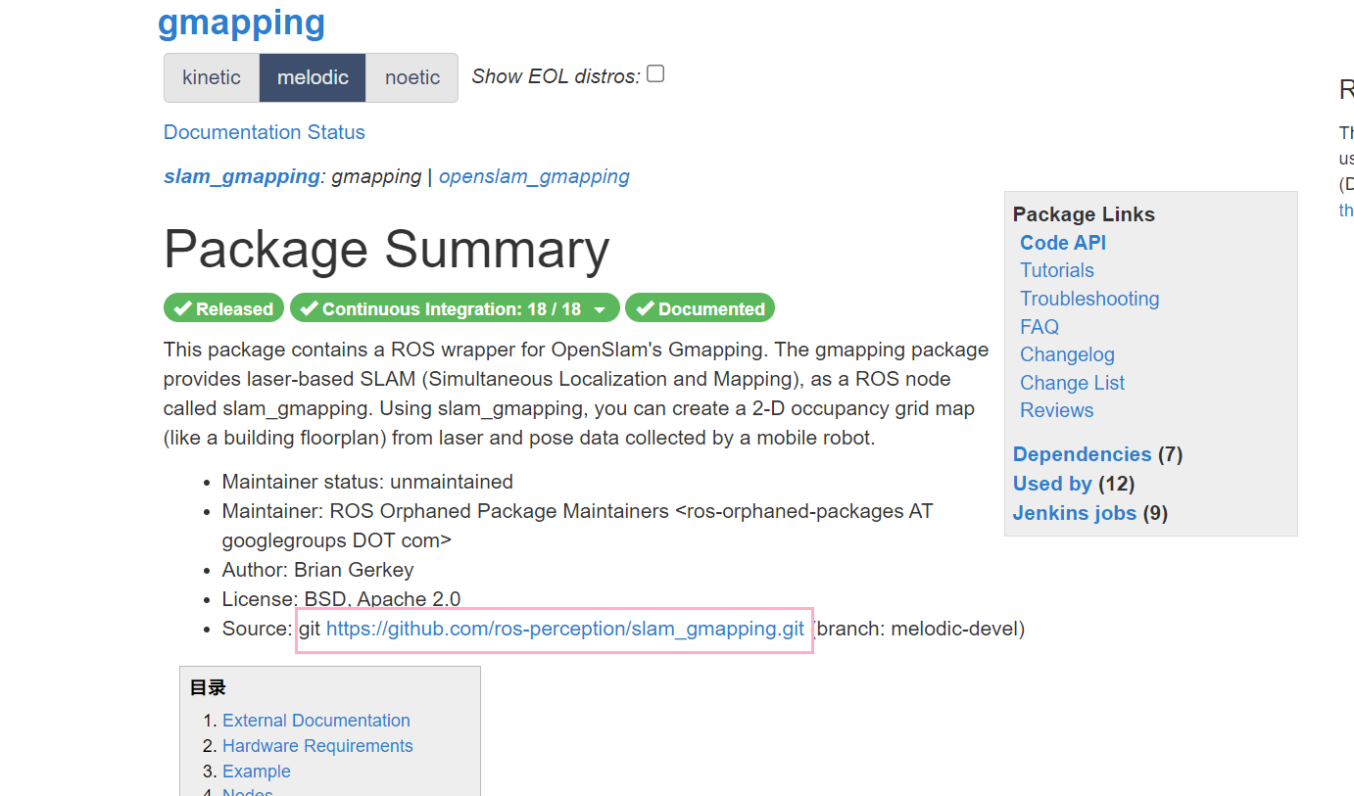
Task: Click the Package Summary heading
Action: pyautogui.click(x=386, y=249)
